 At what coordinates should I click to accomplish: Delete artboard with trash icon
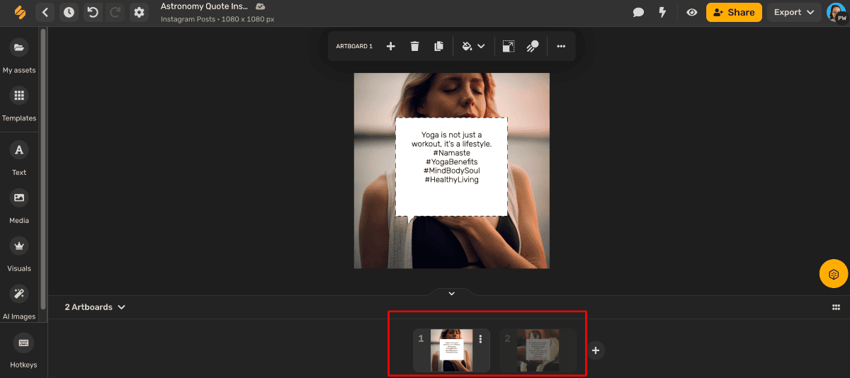pos(414,46)
